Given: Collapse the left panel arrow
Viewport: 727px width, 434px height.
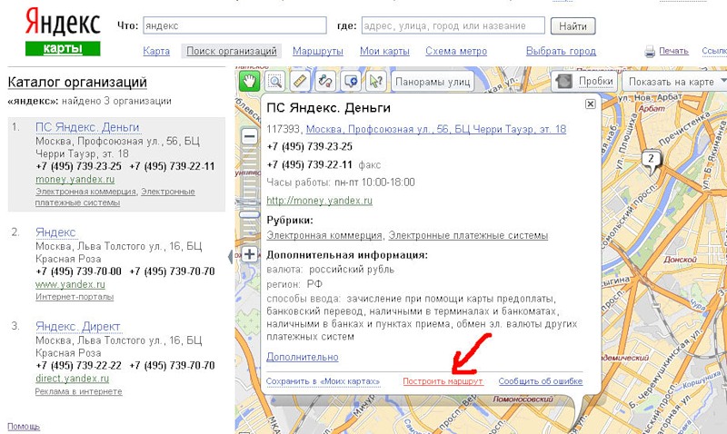Looking at the screenshot, I should pyautogui.click(x=231, y=256).
